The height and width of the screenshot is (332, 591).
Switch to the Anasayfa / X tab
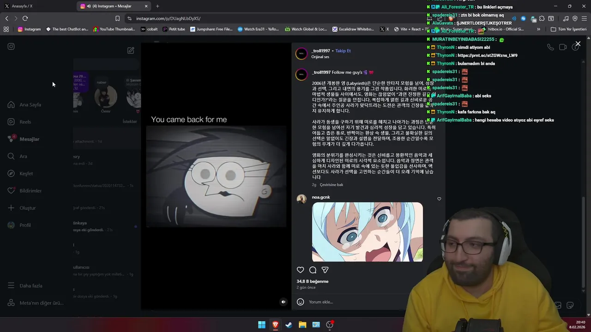coord(38,6)
